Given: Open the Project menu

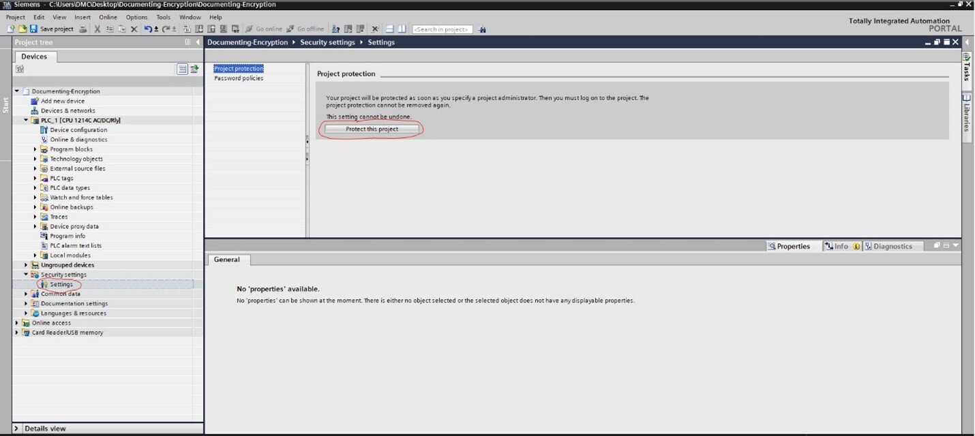Looking at the screenshot, I should pyautogui.click(x=15, y=17).
